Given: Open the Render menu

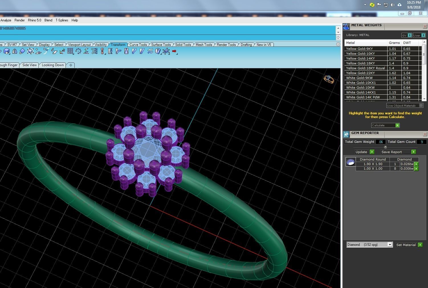Looking at the screenshot, I should (x=20, y=20).
